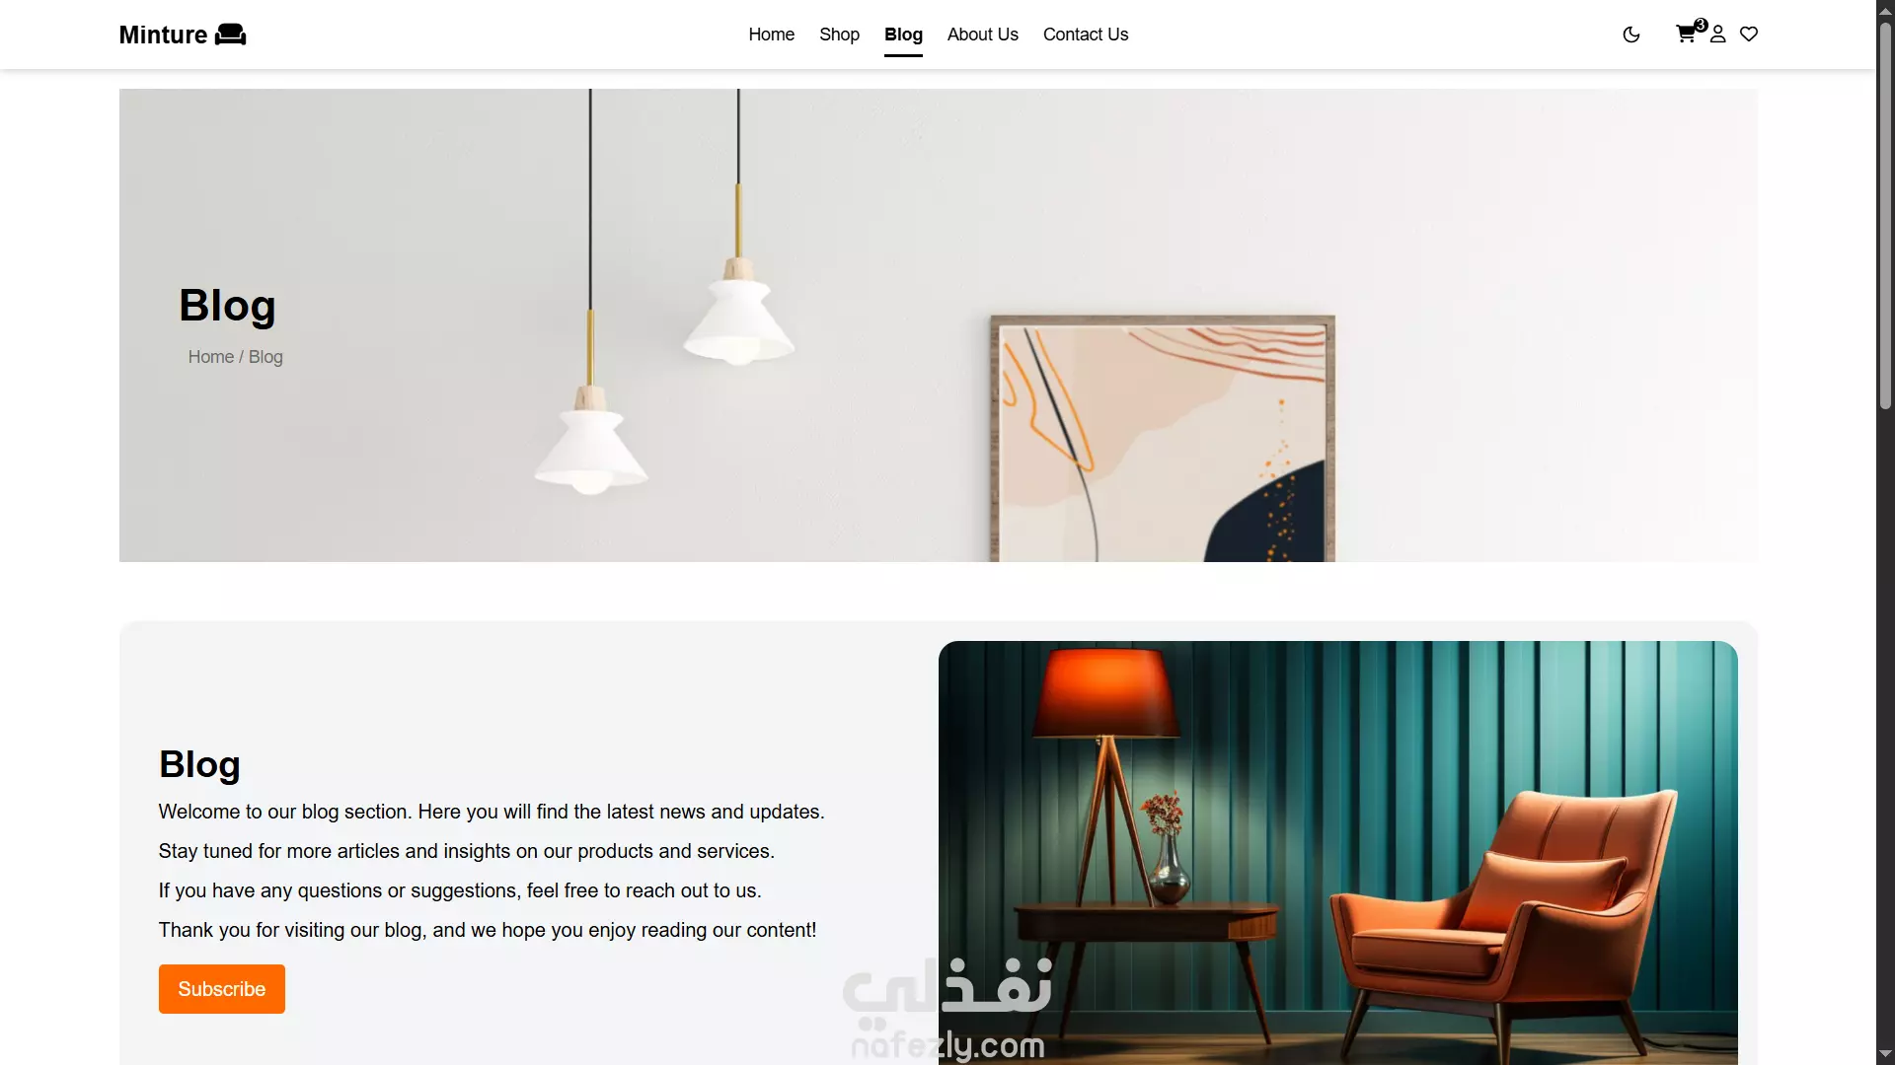Click the Home breadcrumb link
Viewport: 1895px width, 1065px height.
[x=211, y=357]
